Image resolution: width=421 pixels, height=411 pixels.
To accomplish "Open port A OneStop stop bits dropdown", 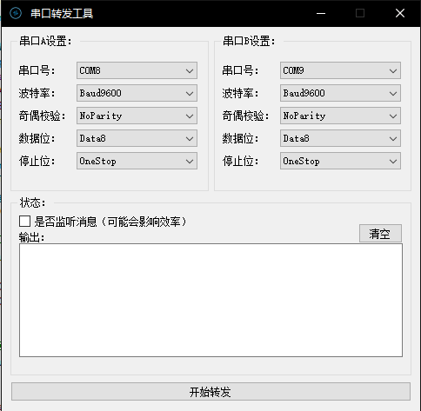I will pyautogui.click(x=137, y=161).
